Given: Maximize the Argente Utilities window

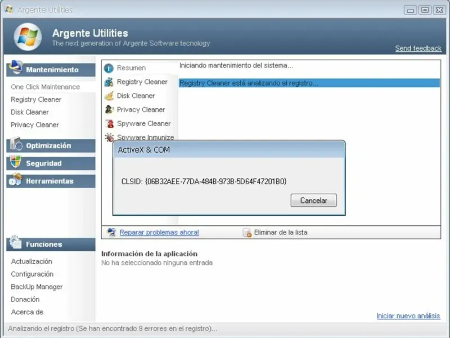Looking at the screenshot, I should [x=425, y=10].
